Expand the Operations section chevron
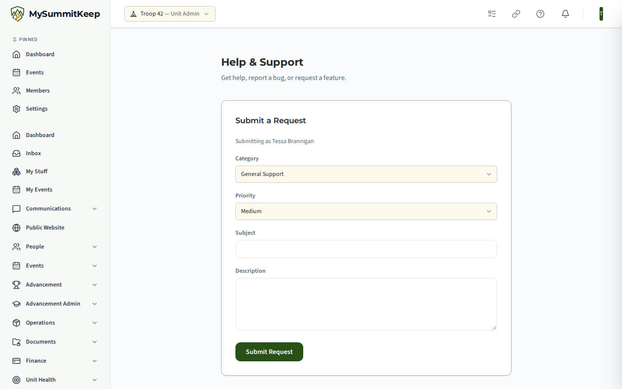 coord(95,323)
